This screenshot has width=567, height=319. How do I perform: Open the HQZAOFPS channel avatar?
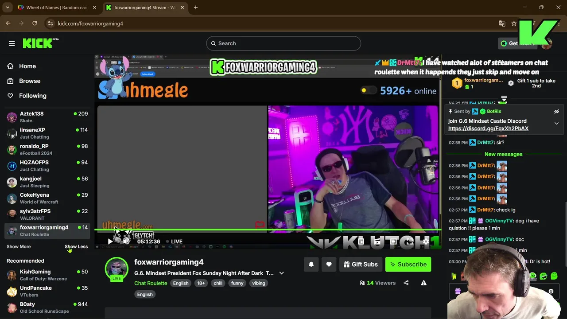pos(12,166)
